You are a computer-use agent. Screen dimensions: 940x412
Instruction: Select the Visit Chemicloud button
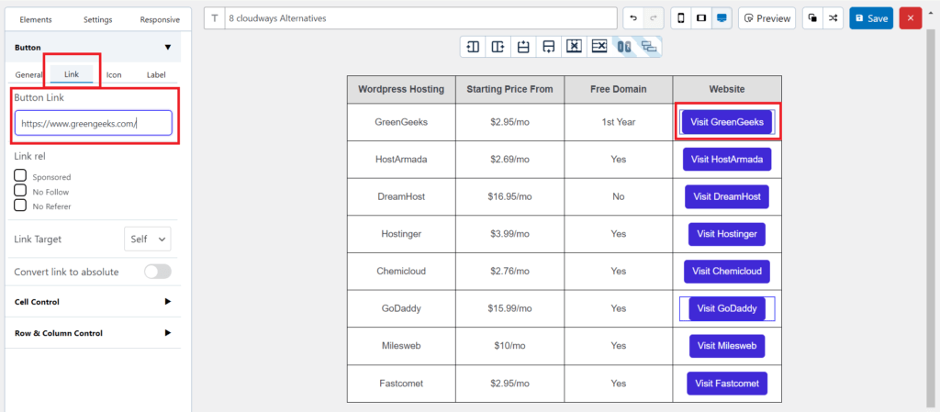point(727,272)
